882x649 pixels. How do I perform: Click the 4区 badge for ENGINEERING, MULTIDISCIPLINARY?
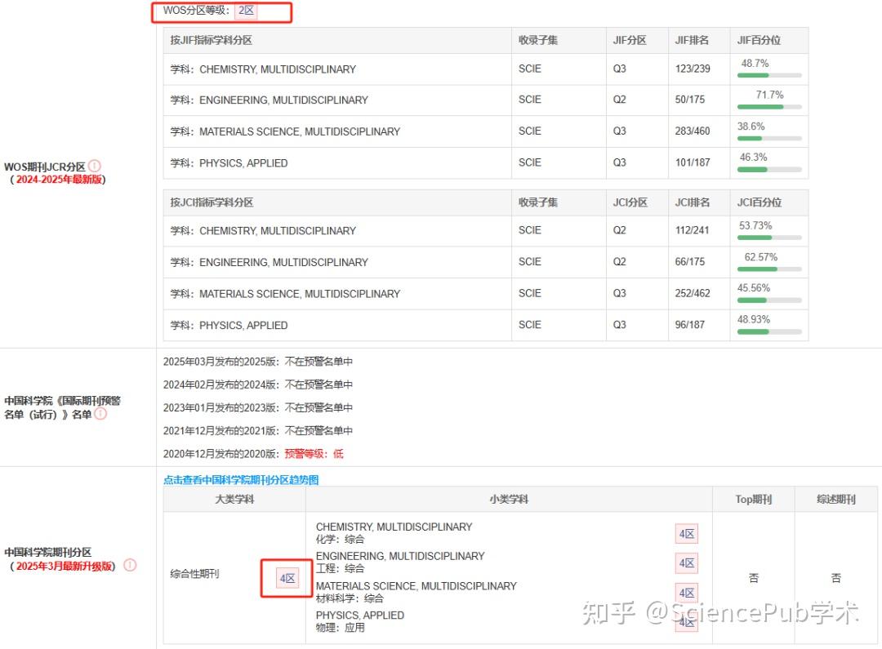coord(686,562)
